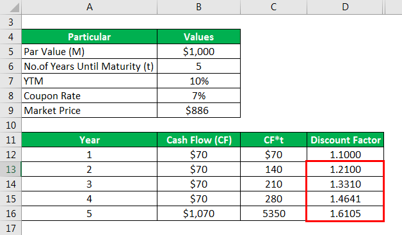The height and width of the screenshot is (235, 402).
Task: Select the $70 cash flow in row 15
Action: click(x=198, y=199)
